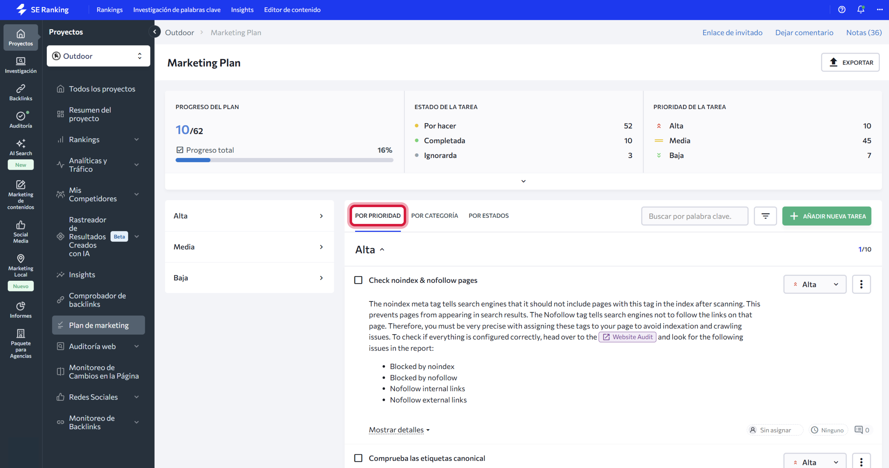Open comments icon on the noindex task
Screen dimensions: 889x468
coord(862,430)
